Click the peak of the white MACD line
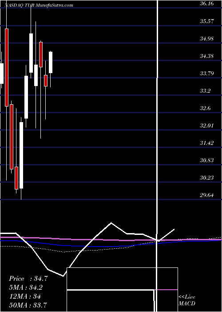Viewport: 222px width, 312px height. pyautogui.click(x=111, y=222)
